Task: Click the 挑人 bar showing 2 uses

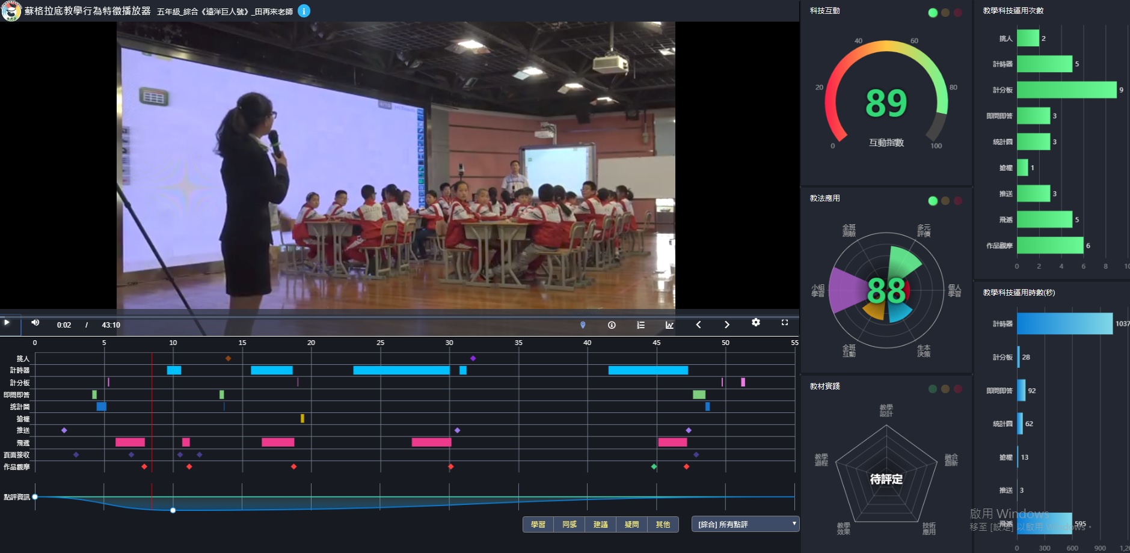Action: pyautogui.click(x=1028, y=38)
